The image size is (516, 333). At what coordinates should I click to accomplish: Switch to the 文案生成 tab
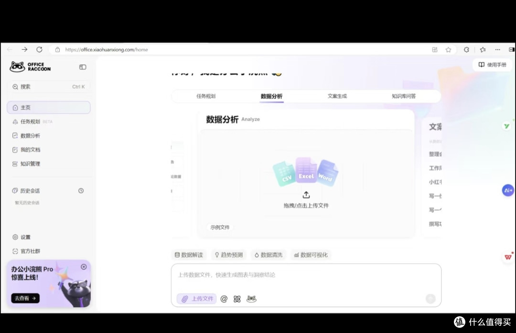click(337, 96)
